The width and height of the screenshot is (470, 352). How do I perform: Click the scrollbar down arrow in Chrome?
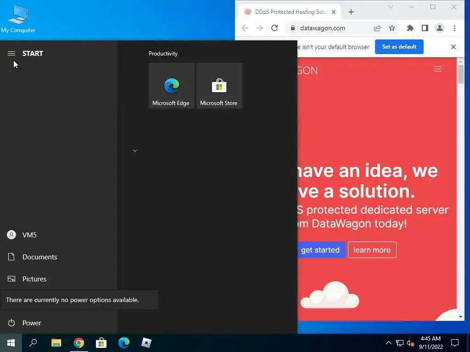tap(460, 317)
